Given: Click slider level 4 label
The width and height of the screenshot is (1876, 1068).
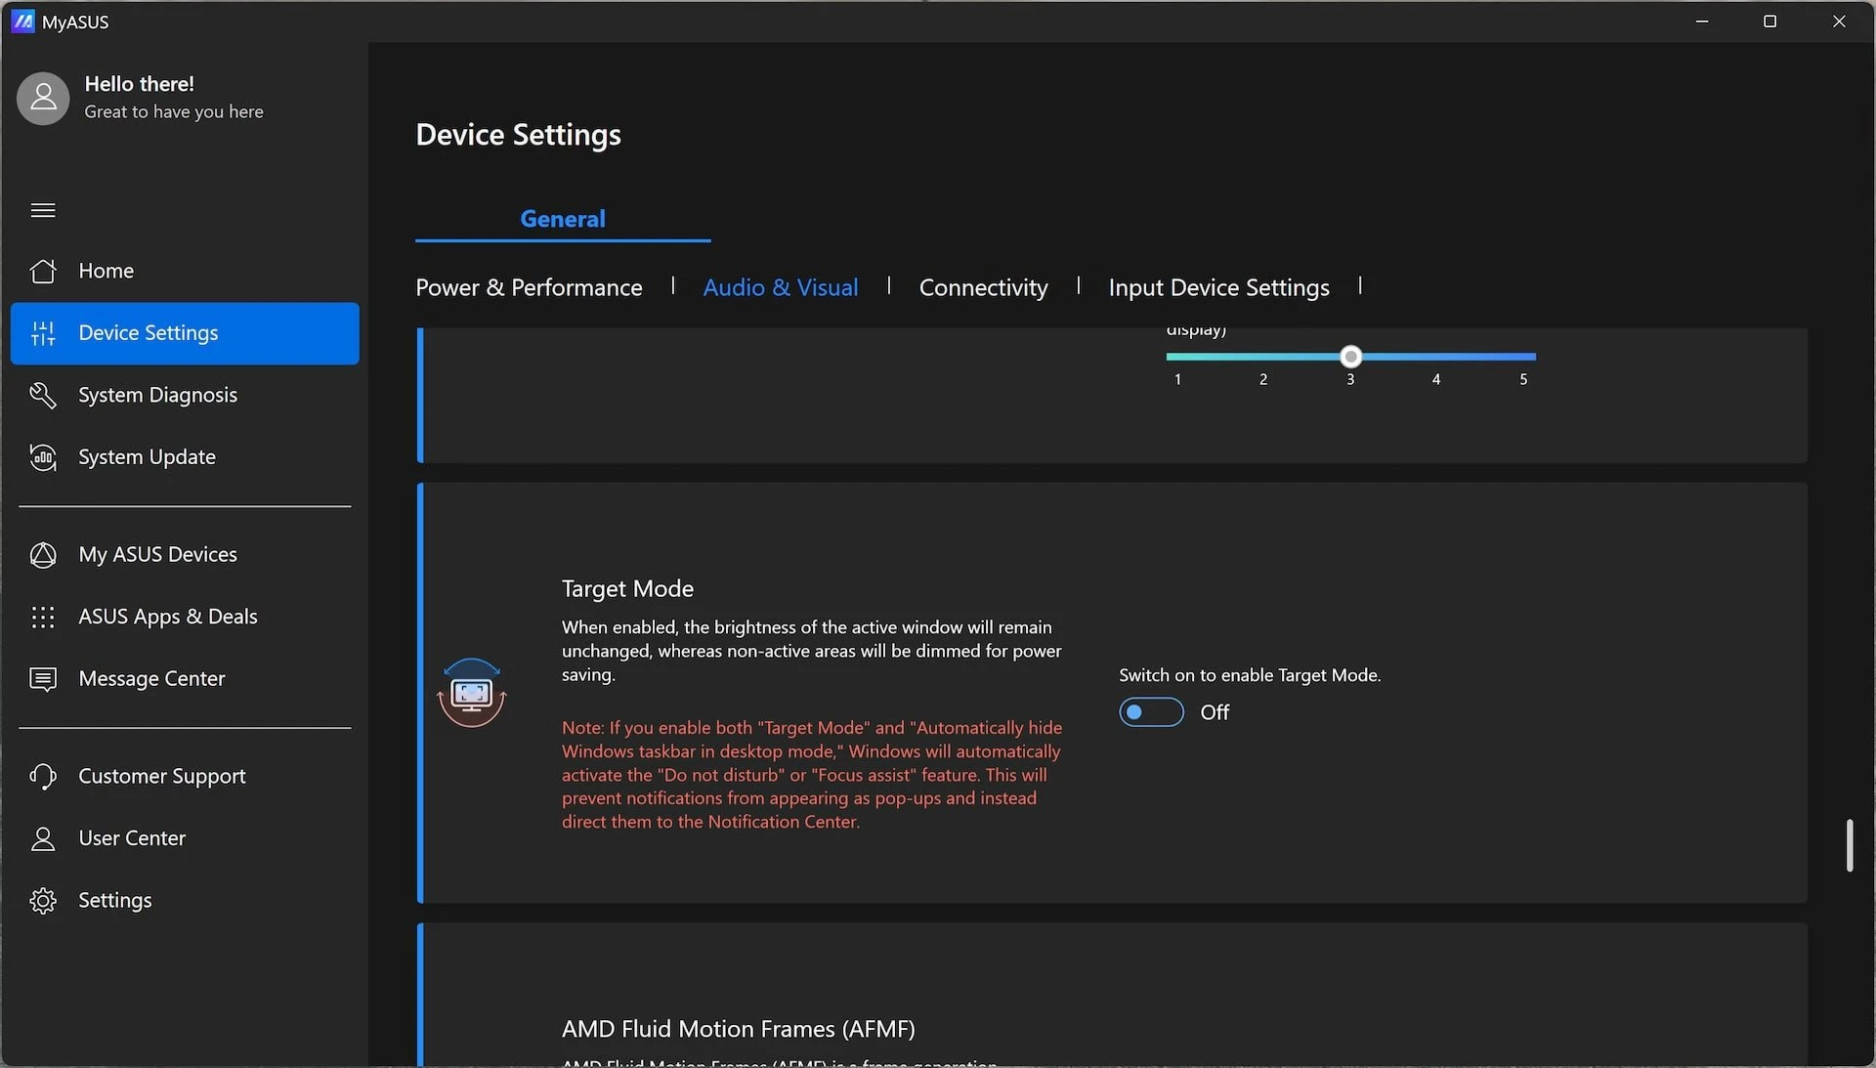Looking at the screenshot, I should 1436,379.
